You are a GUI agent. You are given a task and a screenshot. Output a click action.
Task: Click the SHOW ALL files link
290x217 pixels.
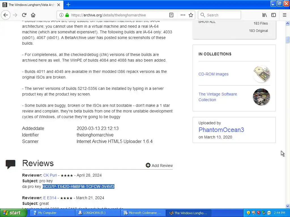pyautogui.click(x=207, y=22)
